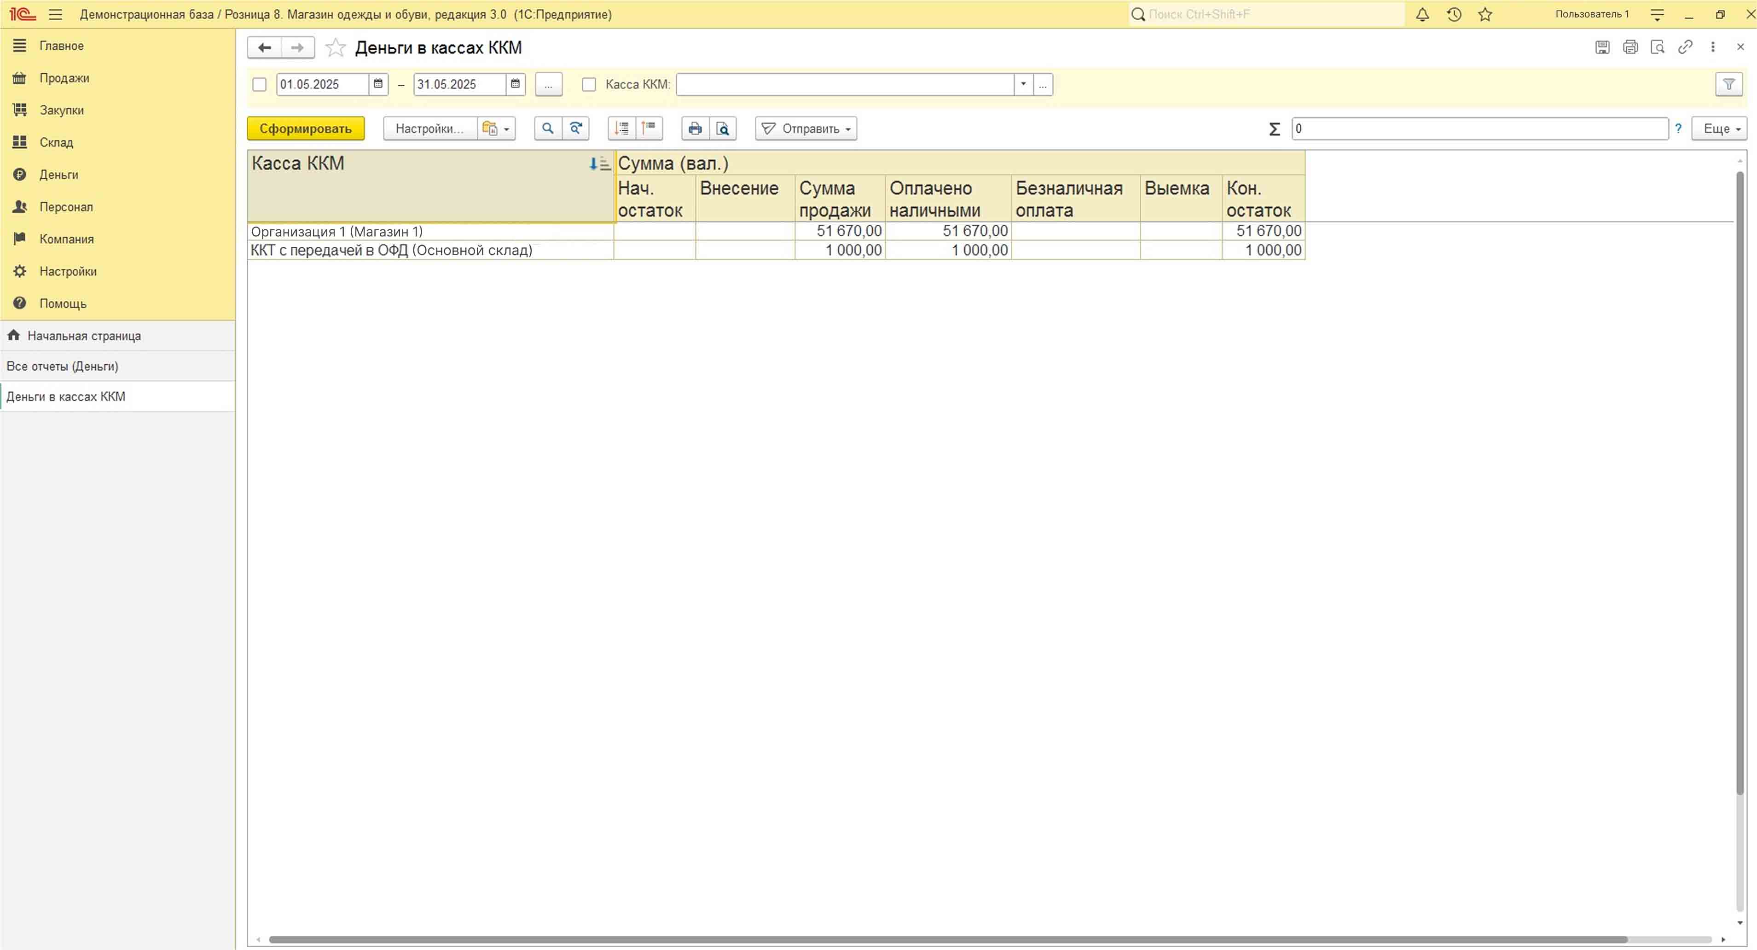This screenshot has height=950, width=1757.
Task: Click end date field 31.05.2025
Action: 460,85
